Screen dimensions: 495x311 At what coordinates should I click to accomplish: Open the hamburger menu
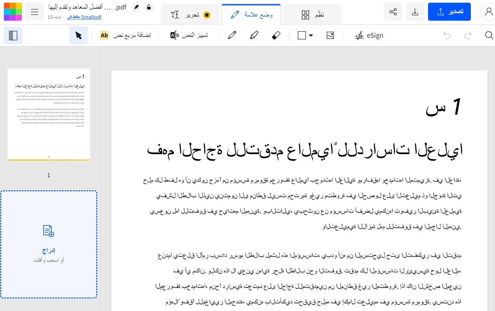[x=35, y=11]
